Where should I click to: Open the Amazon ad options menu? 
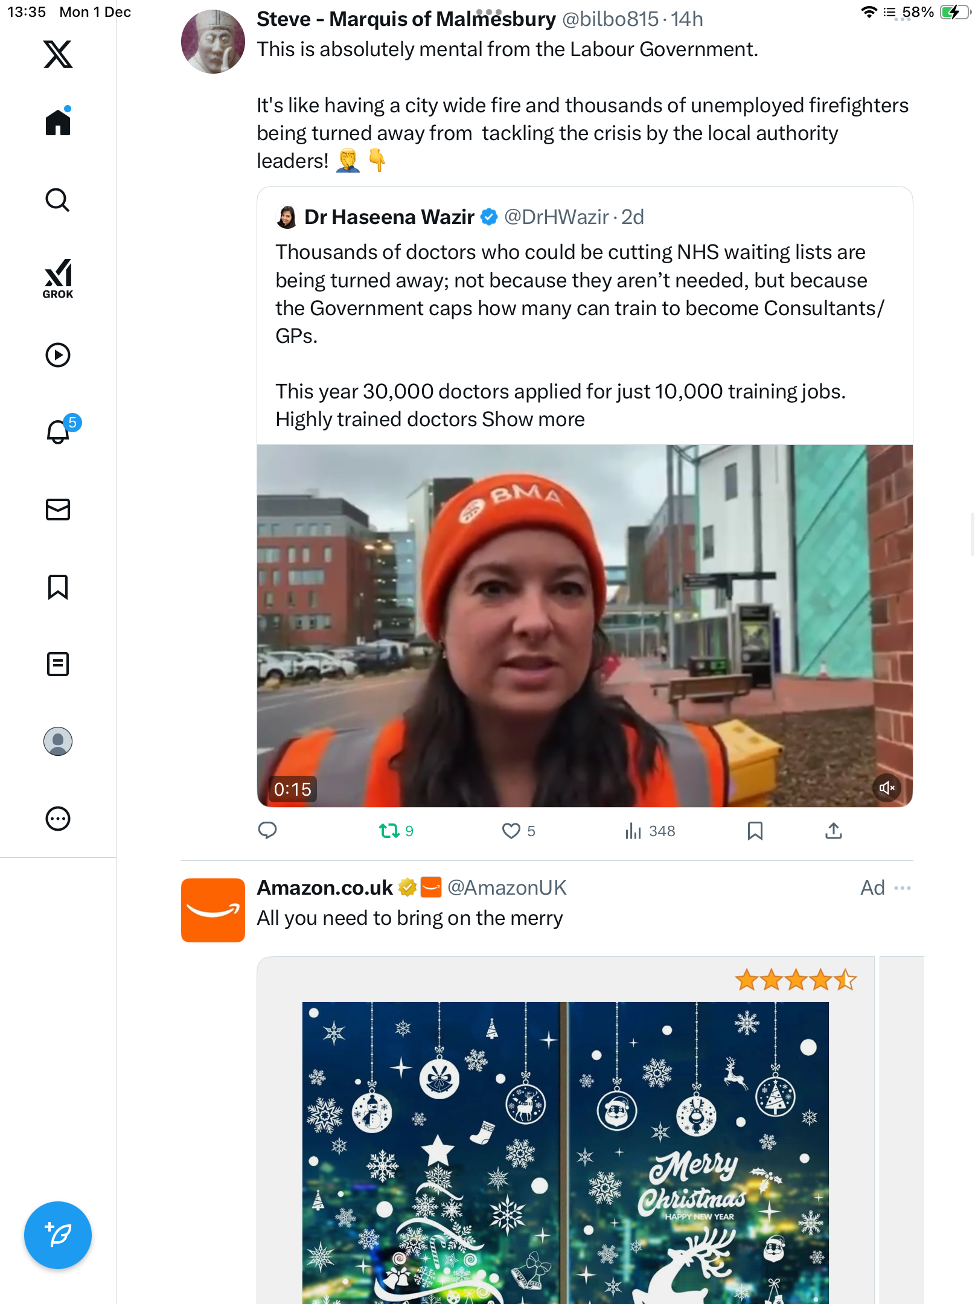[903, 888]
